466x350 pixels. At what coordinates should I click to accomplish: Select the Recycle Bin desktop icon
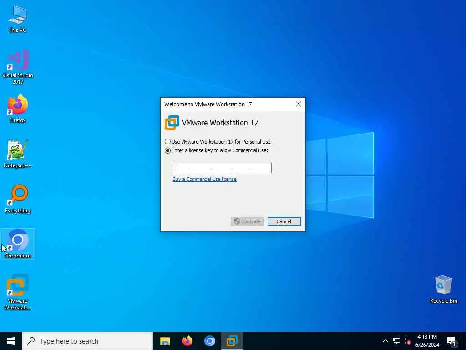(443, 289)
